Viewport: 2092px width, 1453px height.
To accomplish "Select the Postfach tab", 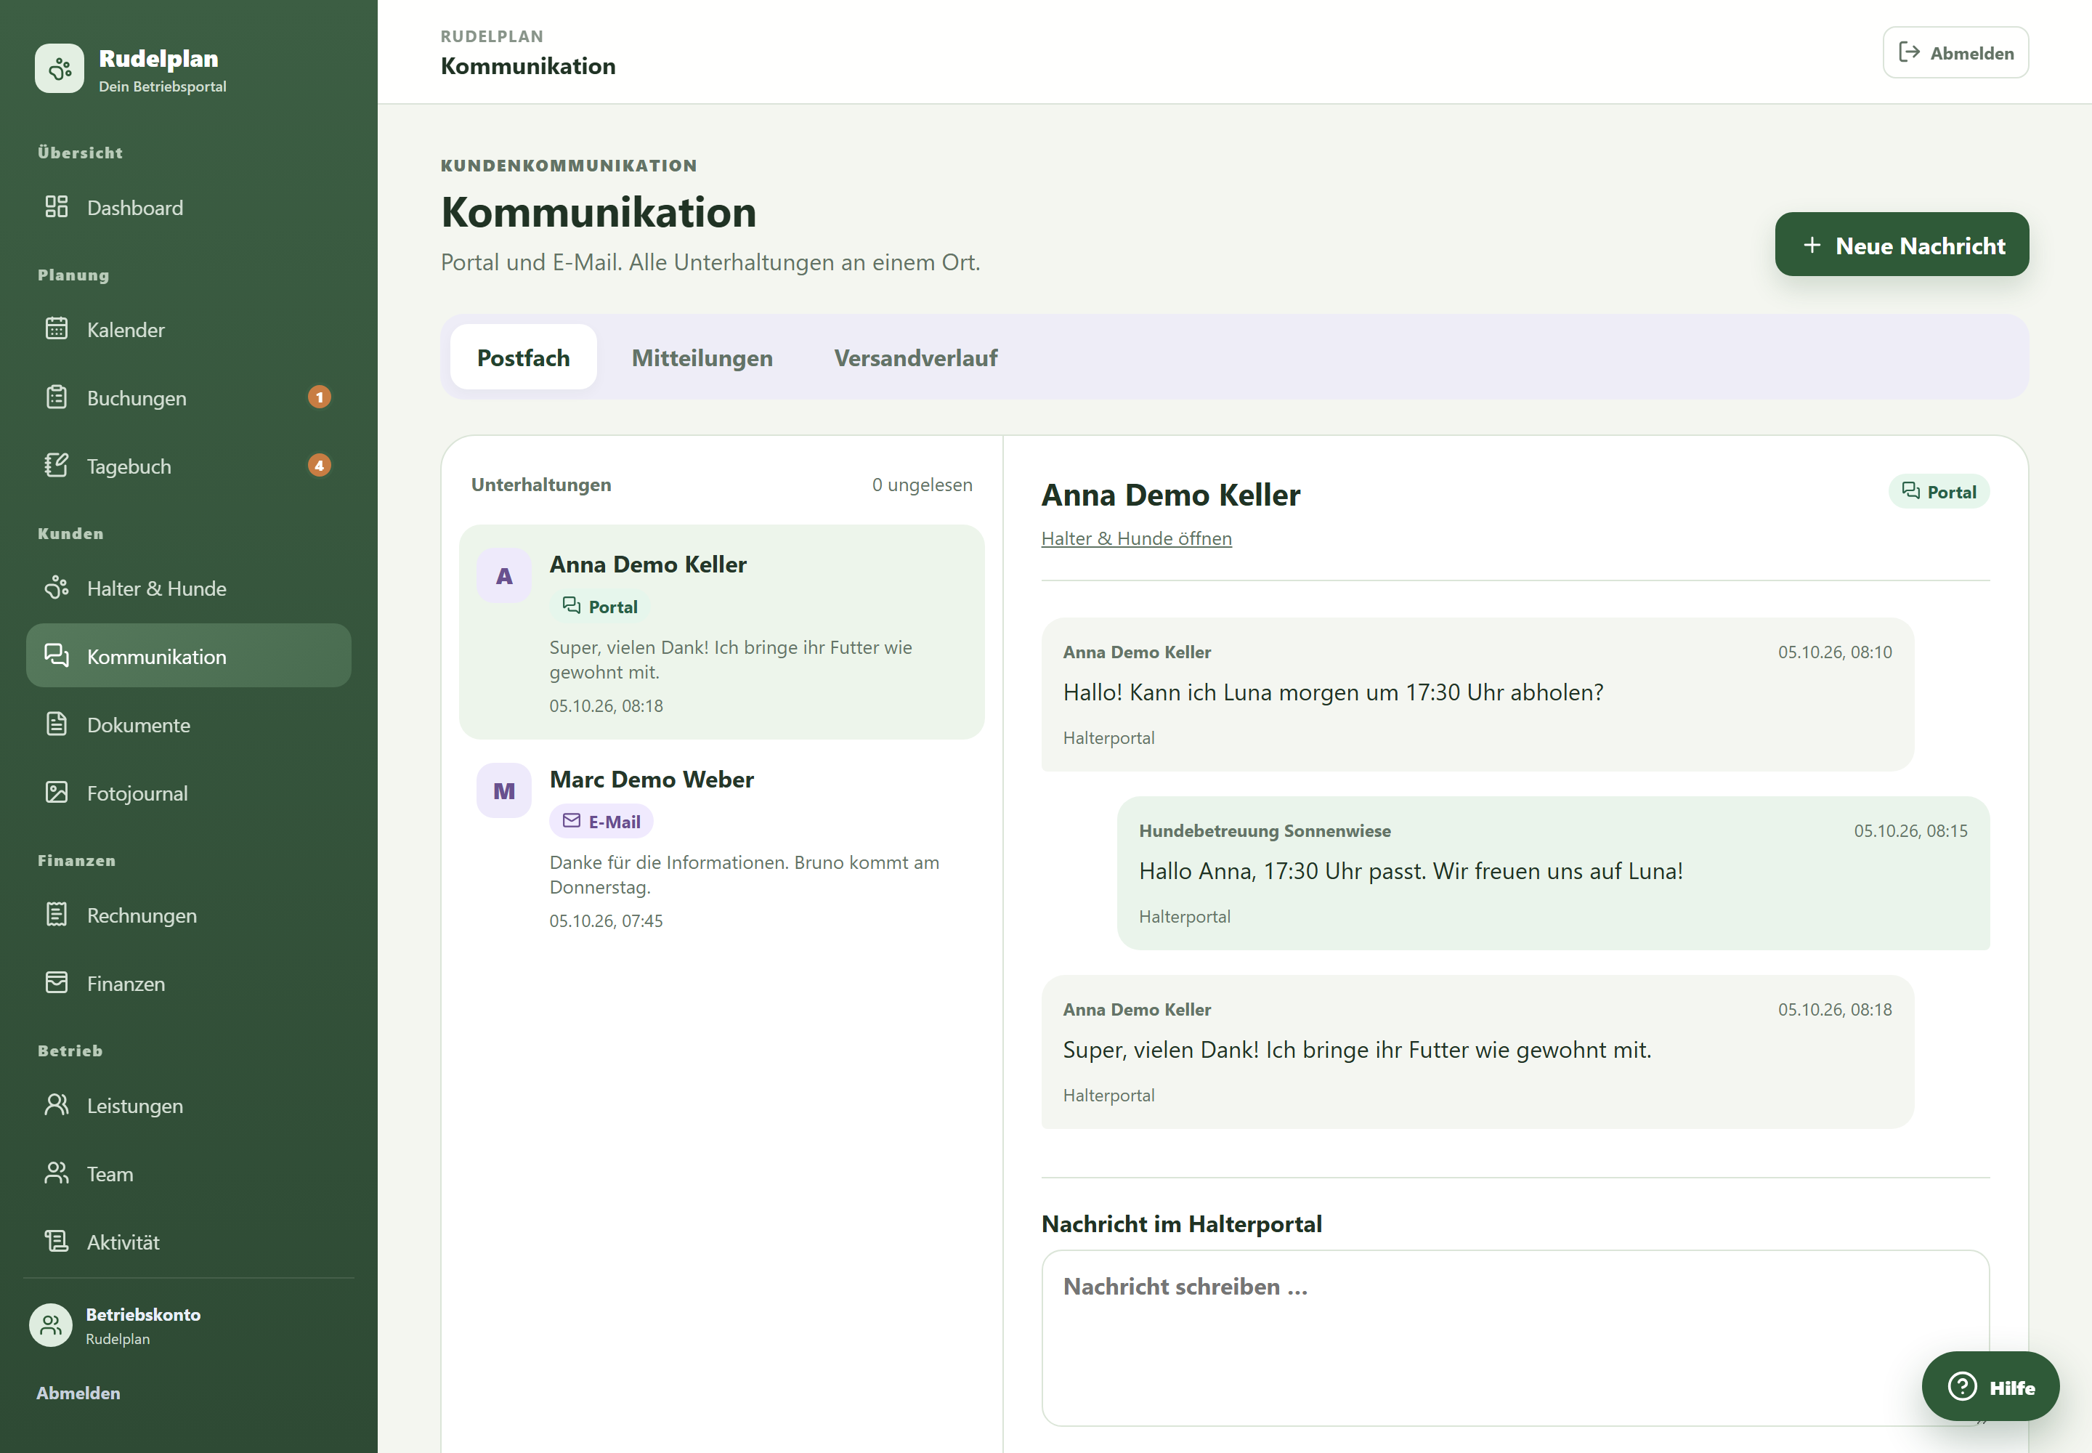I will click(524, 357).
